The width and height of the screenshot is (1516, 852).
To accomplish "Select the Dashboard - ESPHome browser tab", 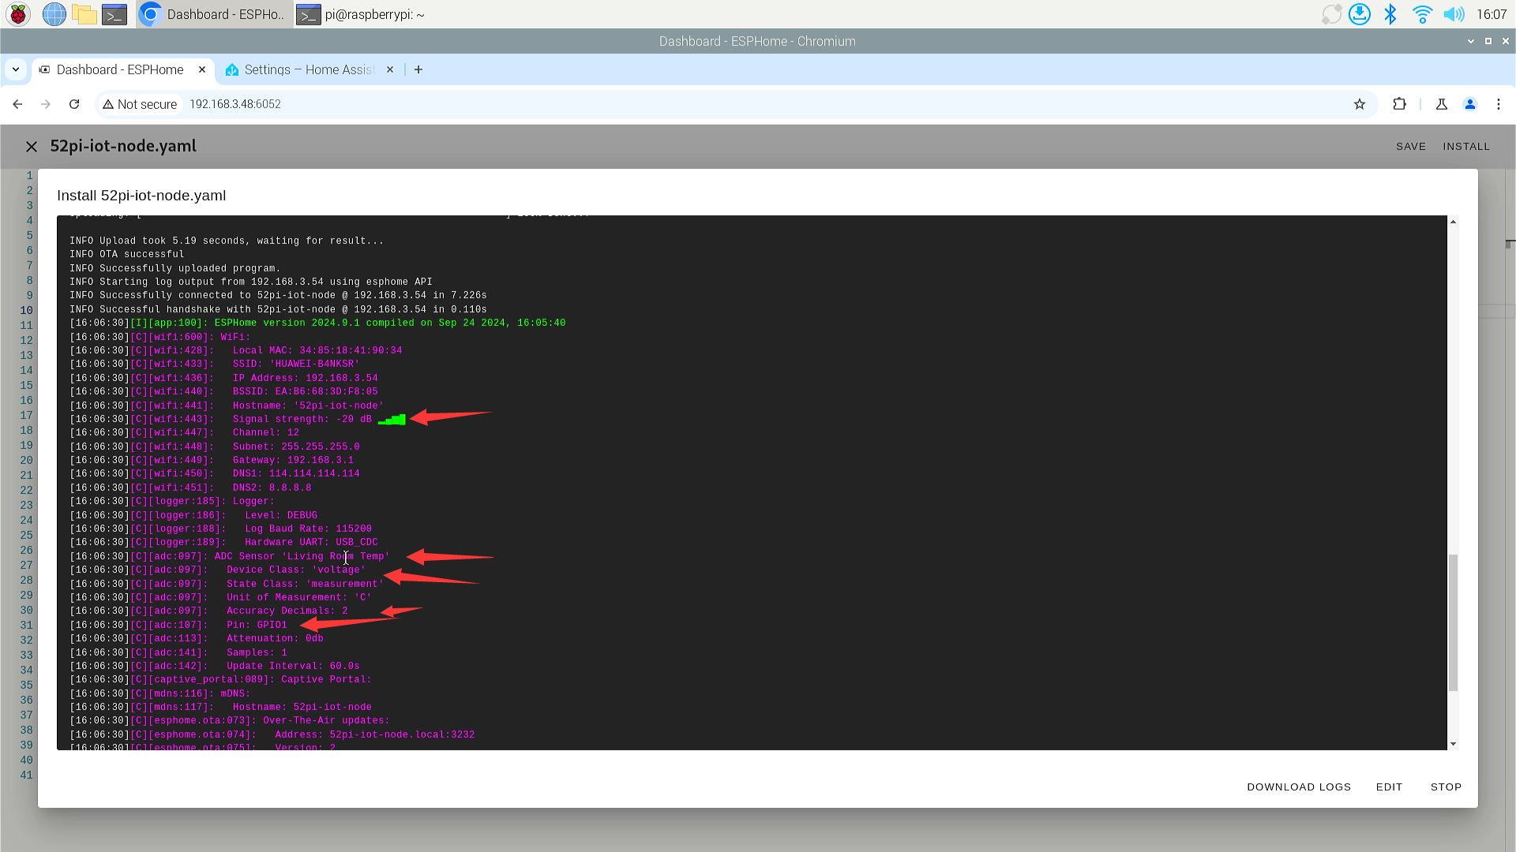I will pos(122,69).
